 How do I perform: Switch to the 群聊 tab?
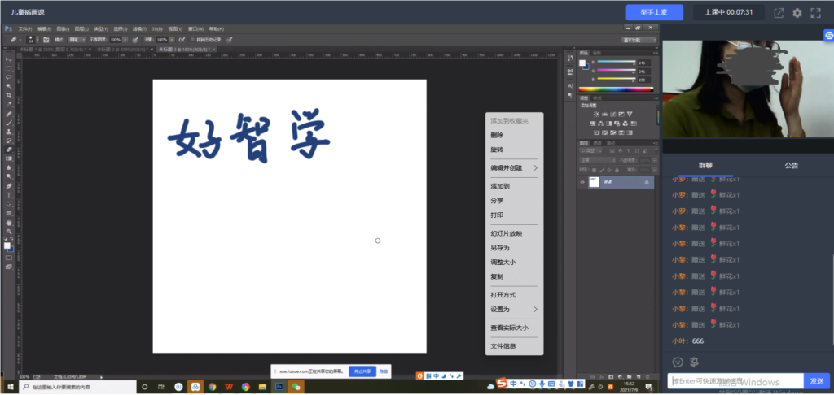pyautogui.click(x=705, y=166)
